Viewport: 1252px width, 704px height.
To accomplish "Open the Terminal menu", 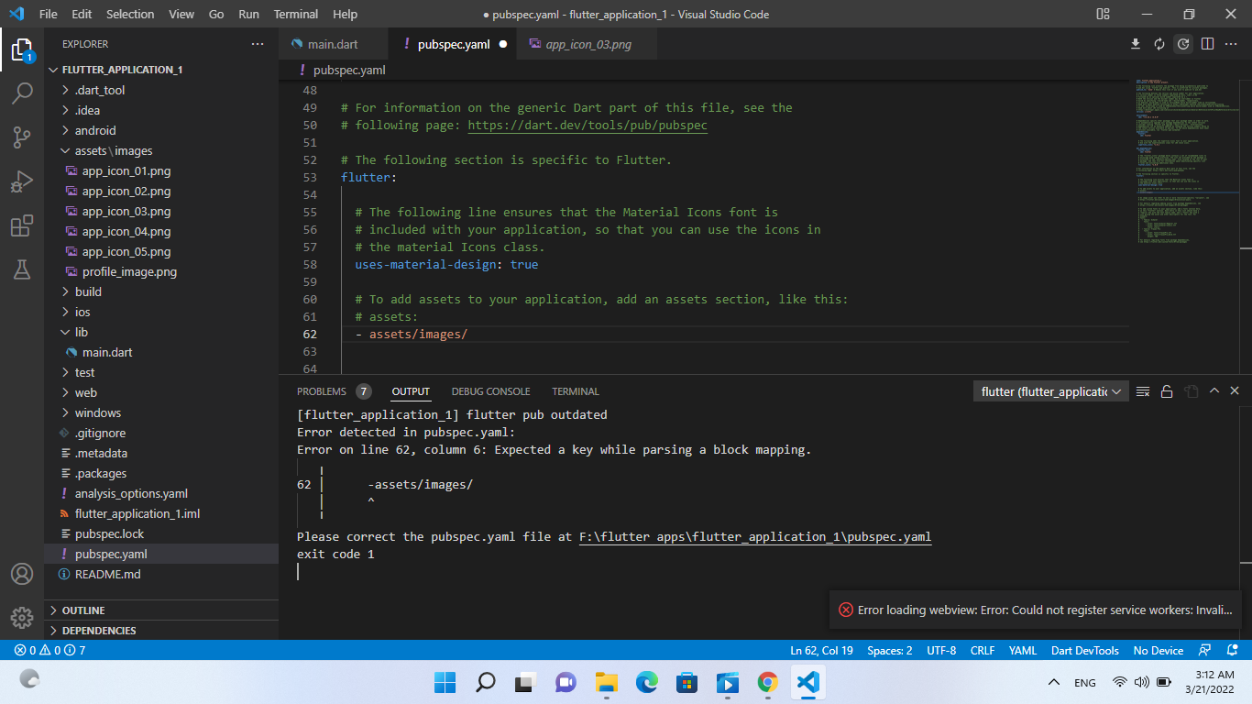I will [x=296, y=14].
